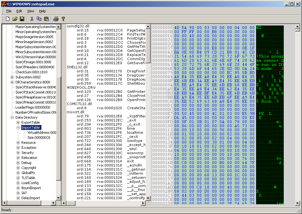
Task: Expand the DelayImport node
Action: [18, 198]
